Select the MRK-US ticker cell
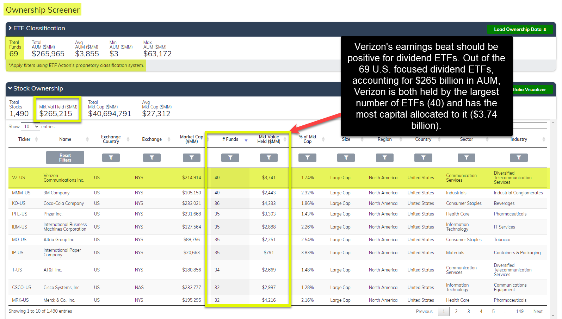This screenshot has width=562, height=319. 20,300
